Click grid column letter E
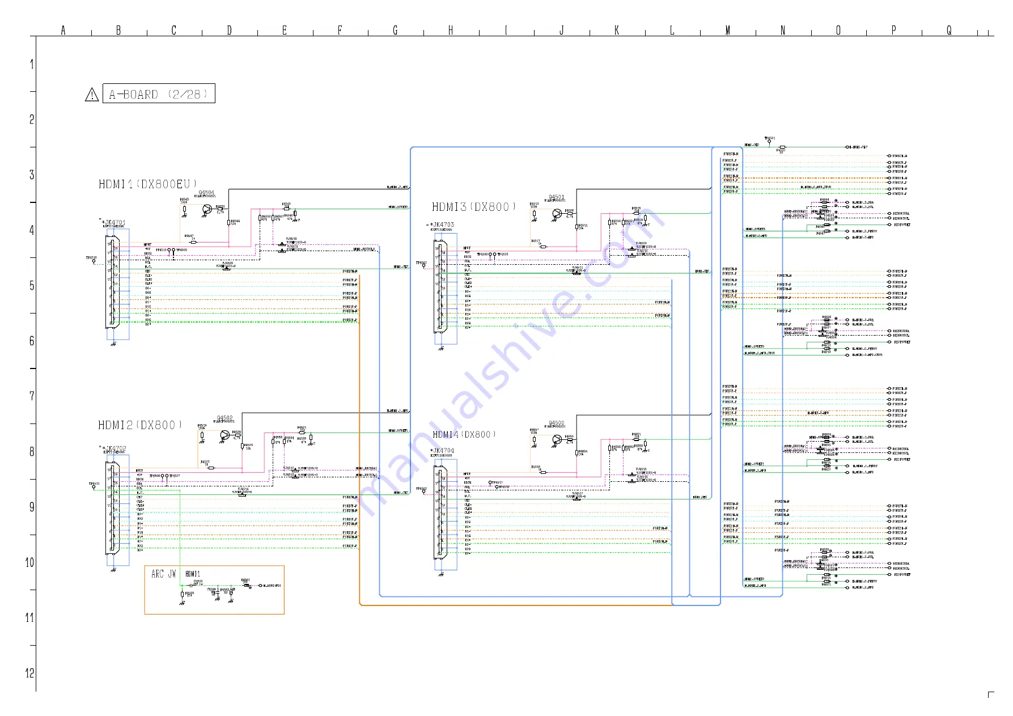 point(285,31)
